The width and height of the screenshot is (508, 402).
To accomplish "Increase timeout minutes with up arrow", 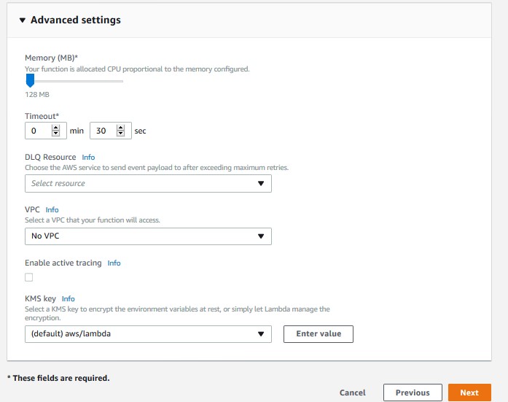I will [55, 128].
